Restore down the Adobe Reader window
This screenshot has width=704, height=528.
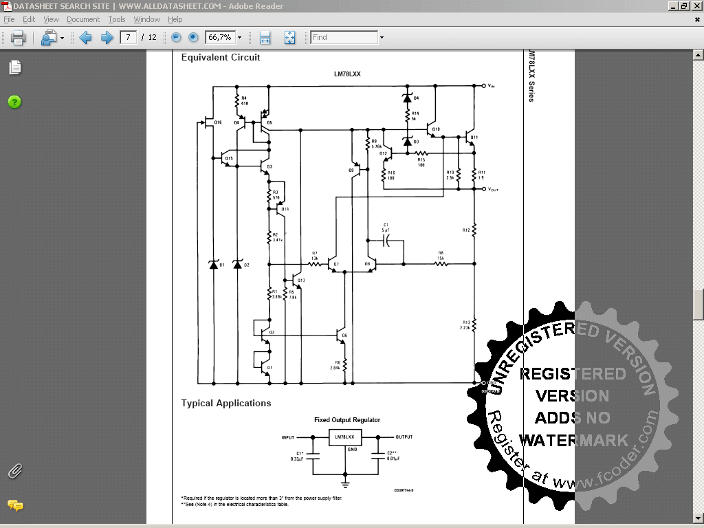[684, 5]
